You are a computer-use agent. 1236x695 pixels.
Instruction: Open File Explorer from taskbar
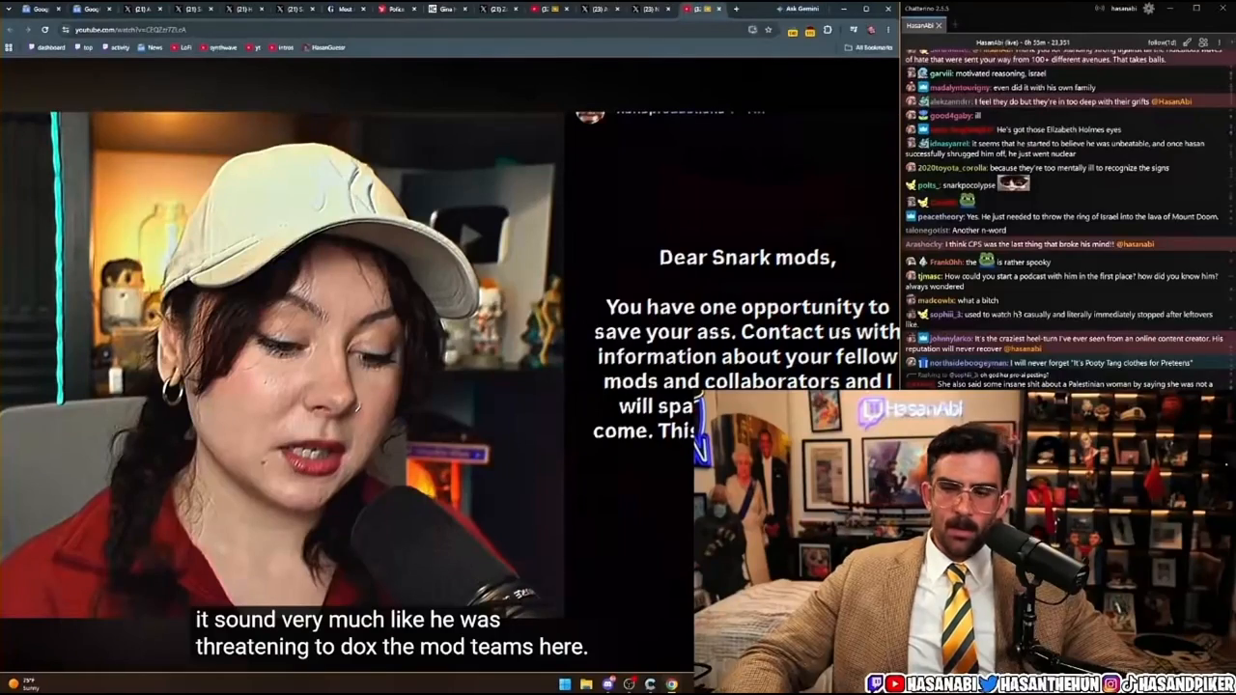tap(586, 684)
